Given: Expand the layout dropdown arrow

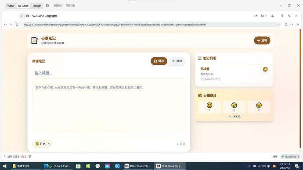Looking at the screenshot, I should point(266,16).
